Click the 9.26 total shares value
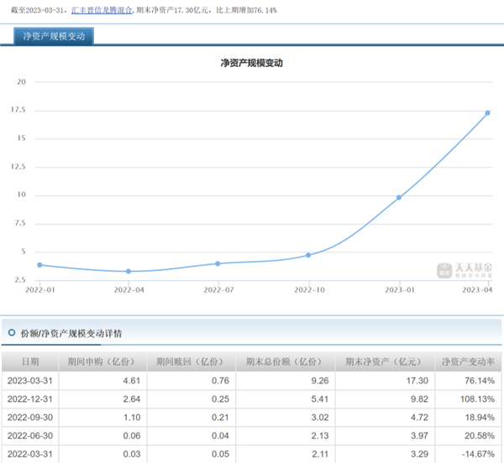504x463 pixels. [320, 381]
